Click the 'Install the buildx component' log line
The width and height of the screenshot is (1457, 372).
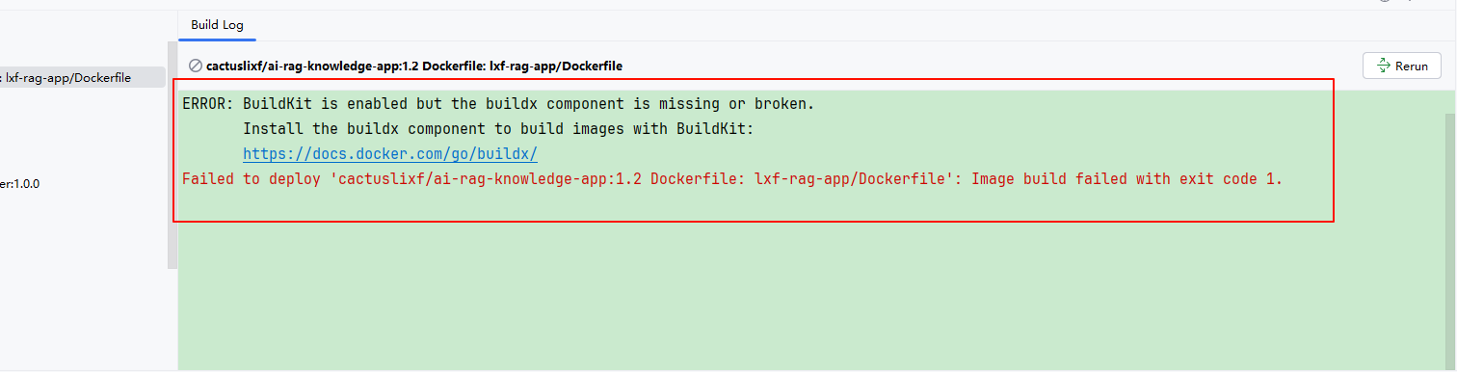(504, 129)
